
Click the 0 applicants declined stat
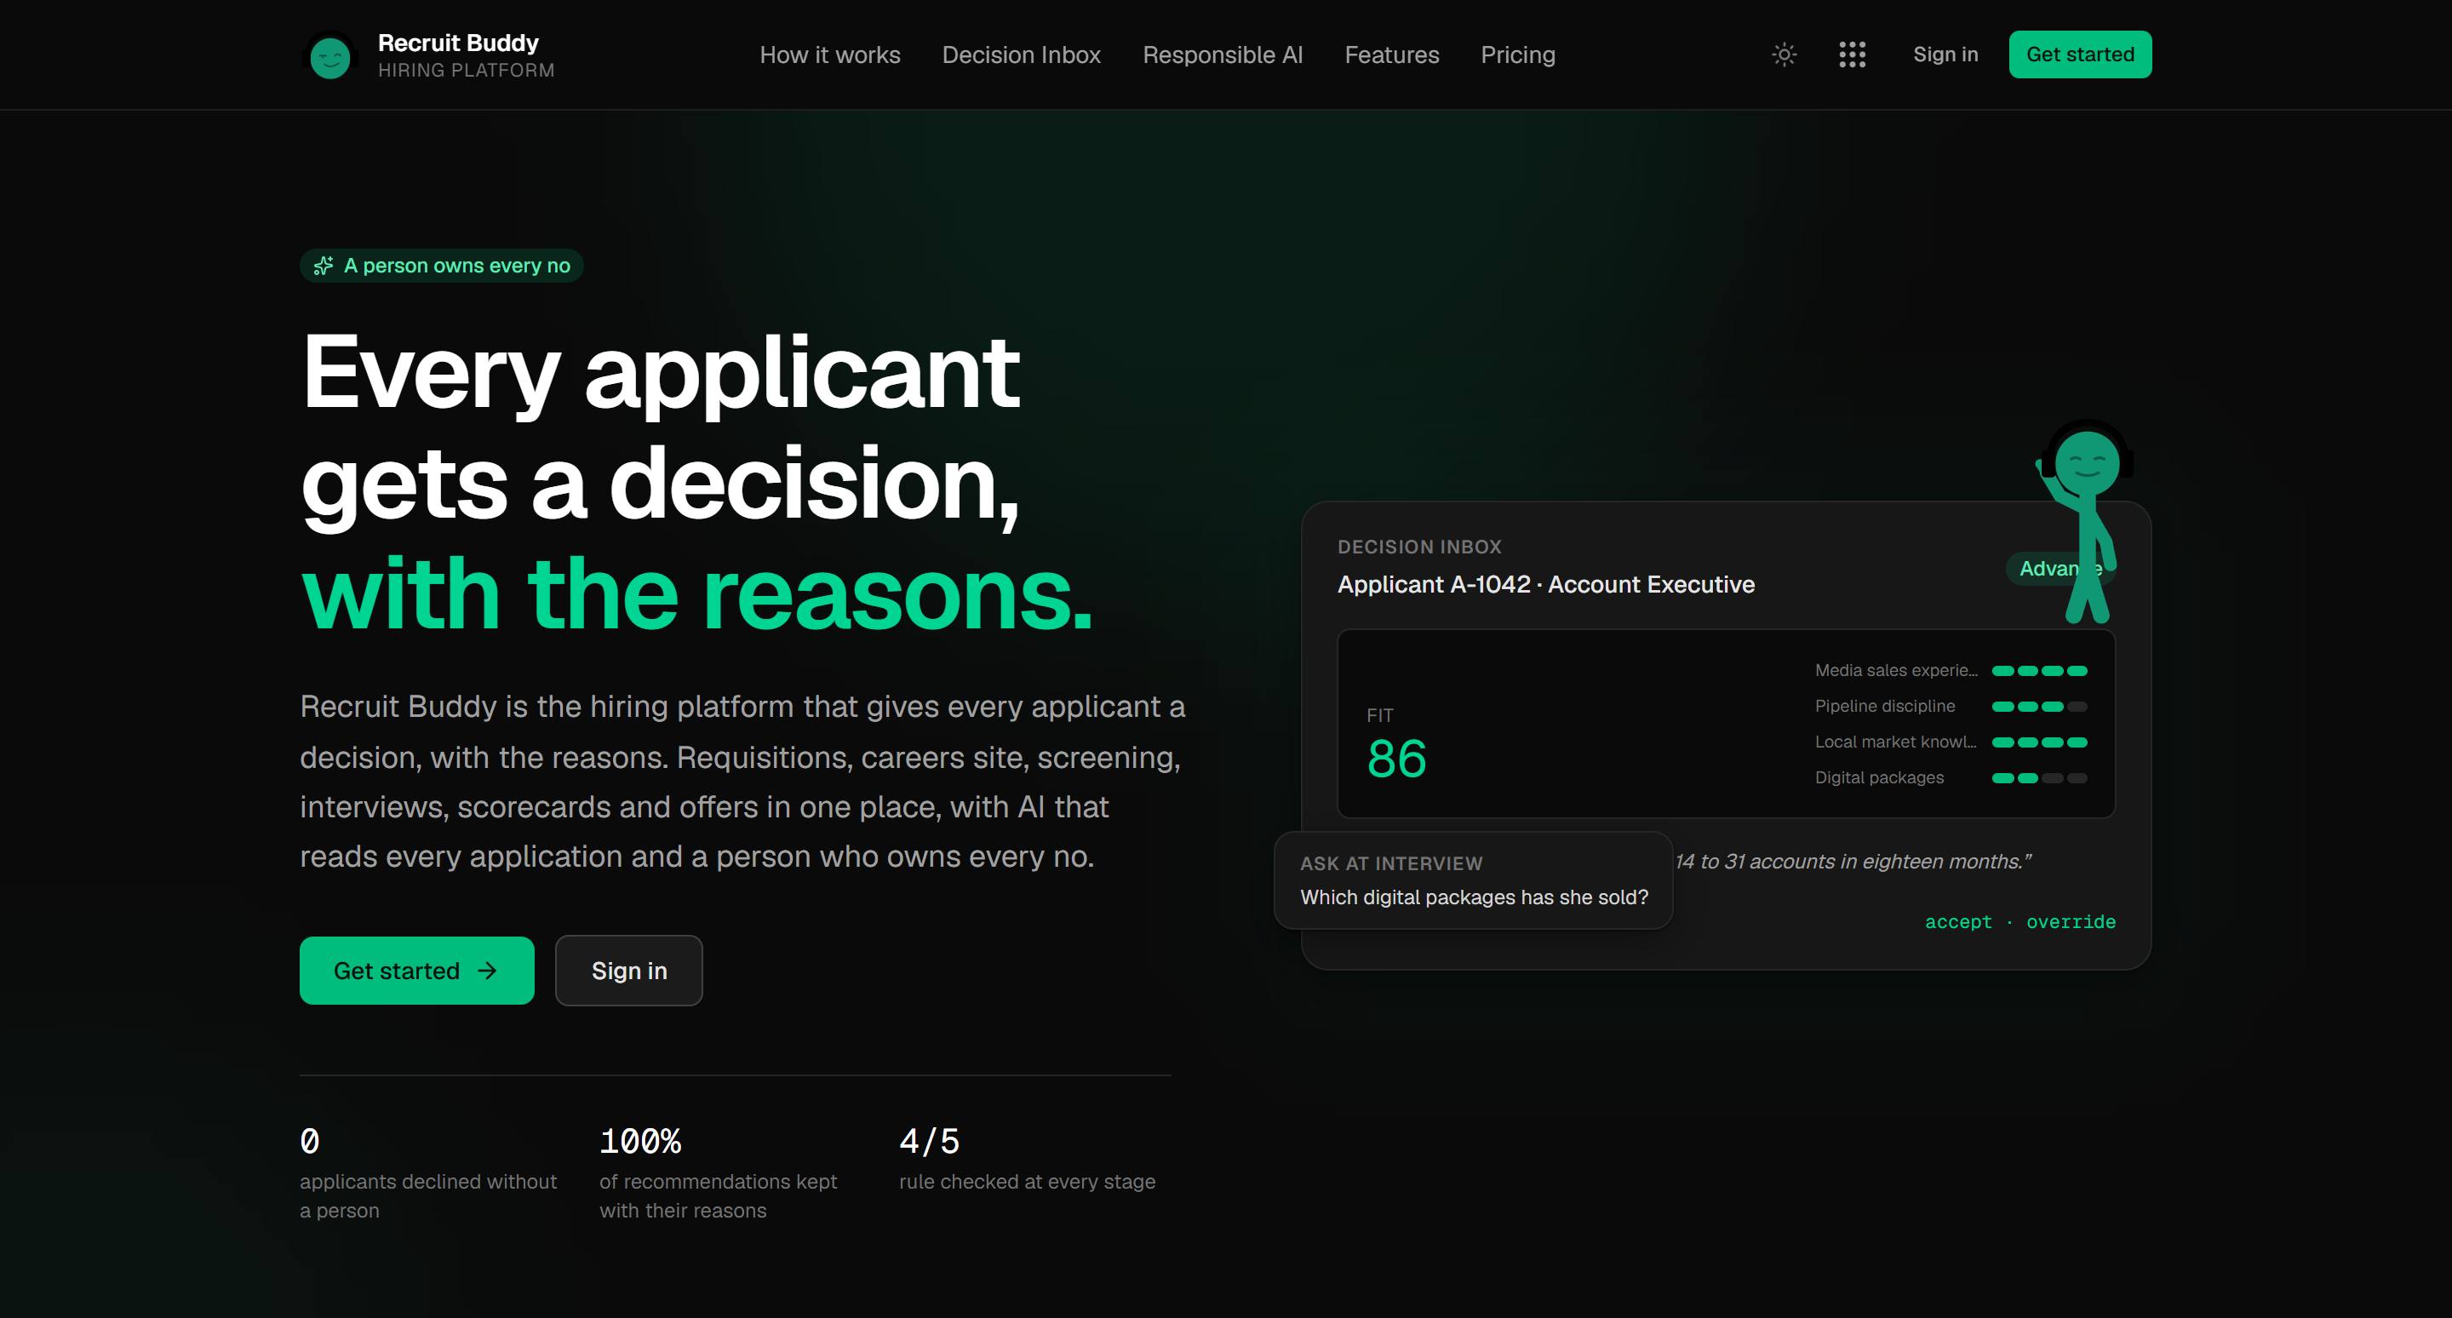point(428,1173)
